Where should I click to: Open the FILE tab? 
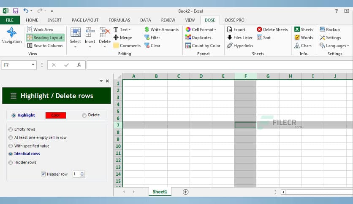10,20
